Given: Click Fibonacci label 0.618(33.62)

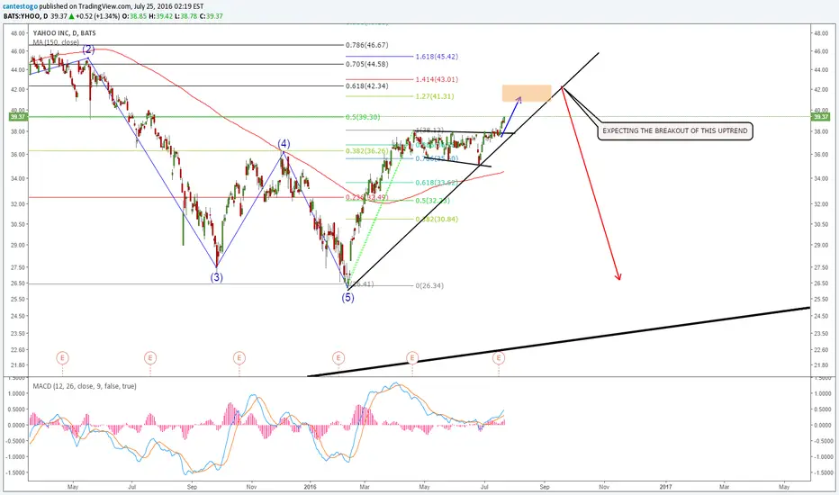Looking at the screenshot, I should click(x=437, y=183).
